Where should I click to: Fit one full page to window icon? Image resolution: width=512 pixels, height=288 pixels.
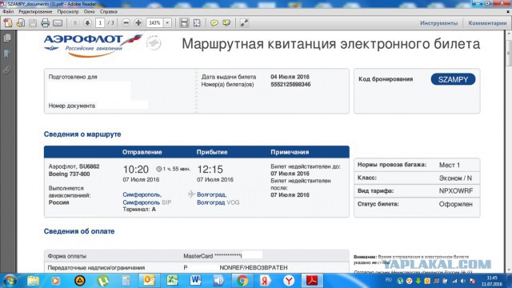197,23
